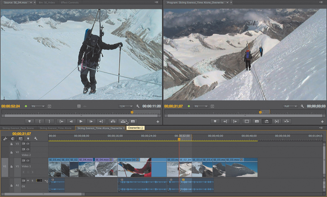
Task: Open Skiing Everest_Time Alone sequence tab
Action: click(x=55, y=128)
